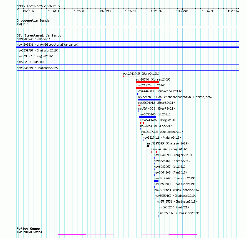Click the 132622k ruler tick label
Image resolution: width=247 pixels, height=238 pixels.
point(131,11)
